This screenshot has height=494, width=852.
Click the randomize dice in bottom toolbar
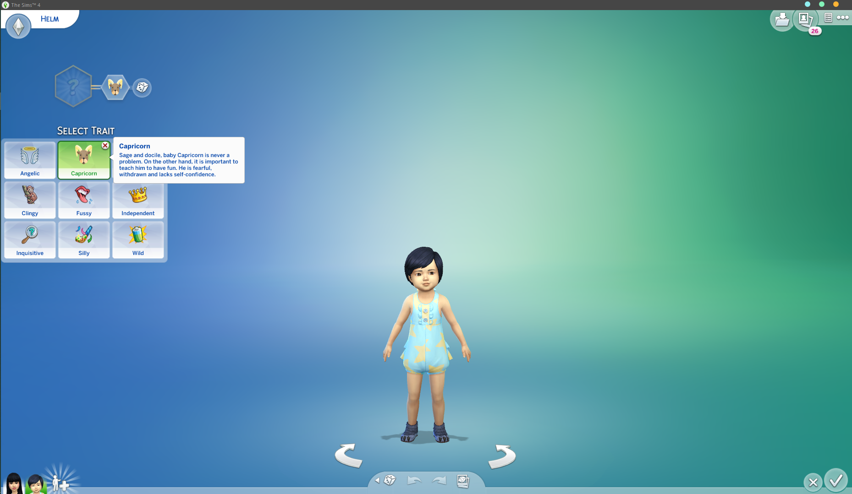pos(390,480)
